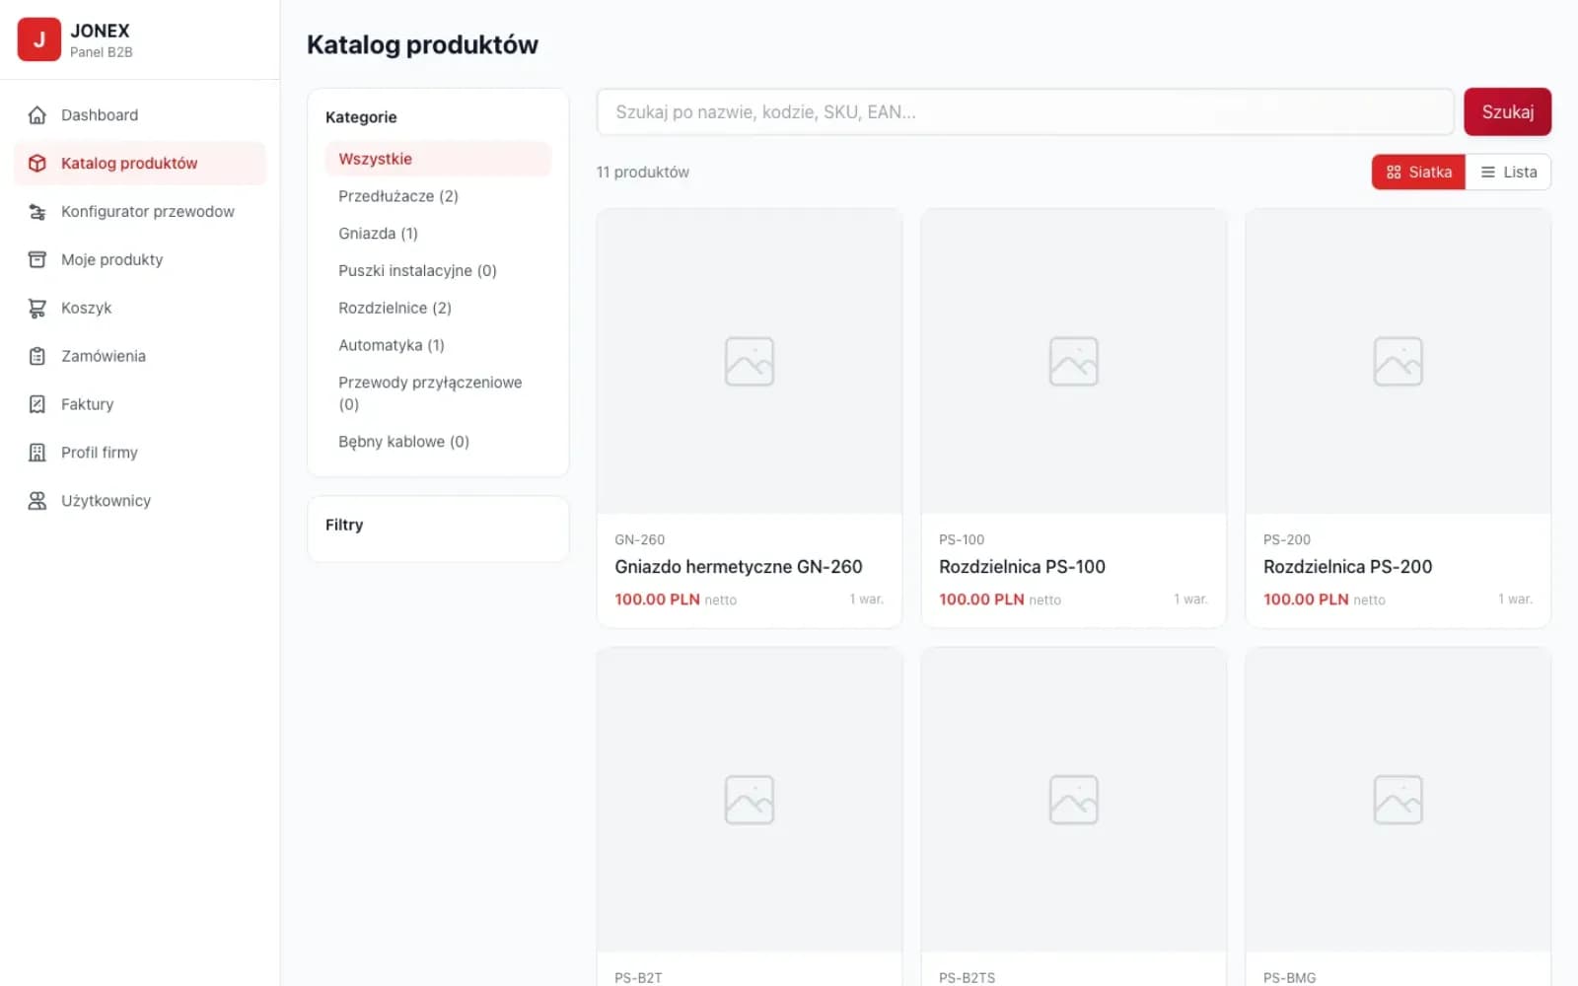This screenshot has width=1578, height=986.
Task: Open Gniazdo hermetyczne GN-260 product image
Action: click(x=750, y=361)
